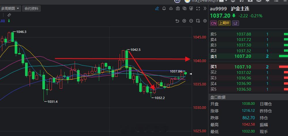Toggle fullscreen chart view

coord(198,8)
